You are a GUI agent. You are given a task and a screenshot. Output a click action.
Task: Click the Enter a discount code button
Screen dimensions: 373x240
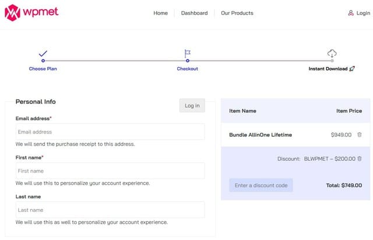(261, 185)
